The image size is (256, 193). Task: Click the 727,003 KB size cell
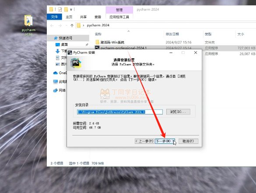(x=246, y=48)
